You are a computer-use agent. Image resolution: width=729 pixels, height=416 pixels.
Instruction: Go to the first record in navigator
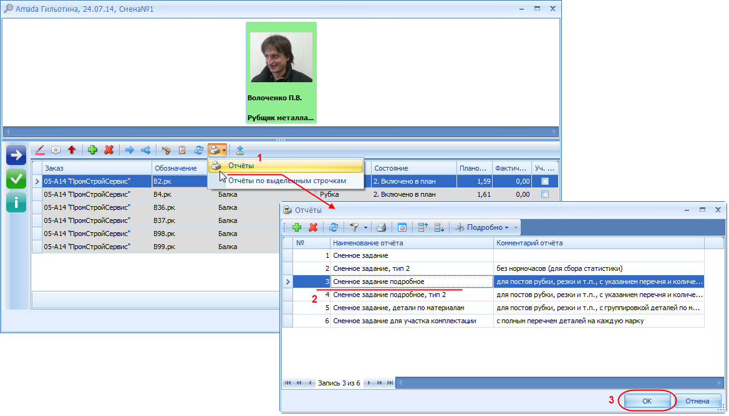click(x=287, y=382)
